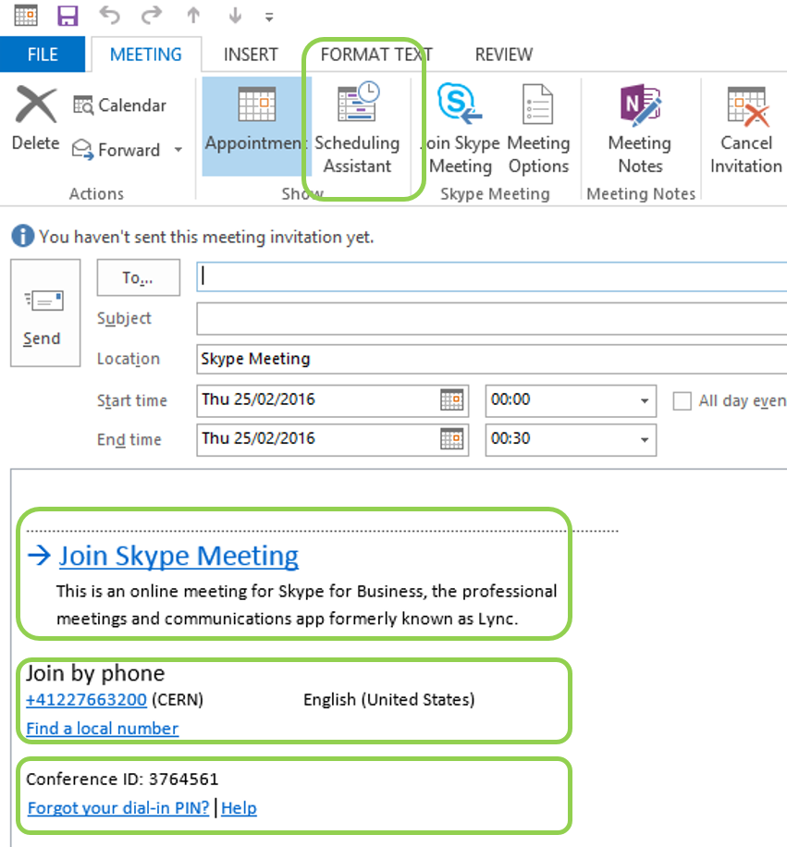This screenshot has height=847, width=787.
Task: Click the Save icon in quick access toolbar
Action: point(68,16)
